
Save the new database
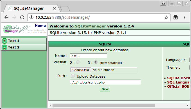[x=105, y=89]
